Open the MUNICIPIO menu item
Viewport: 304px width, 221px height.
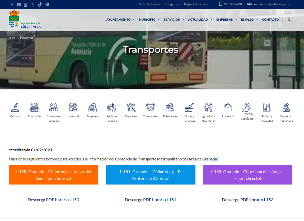click(147, 20)
